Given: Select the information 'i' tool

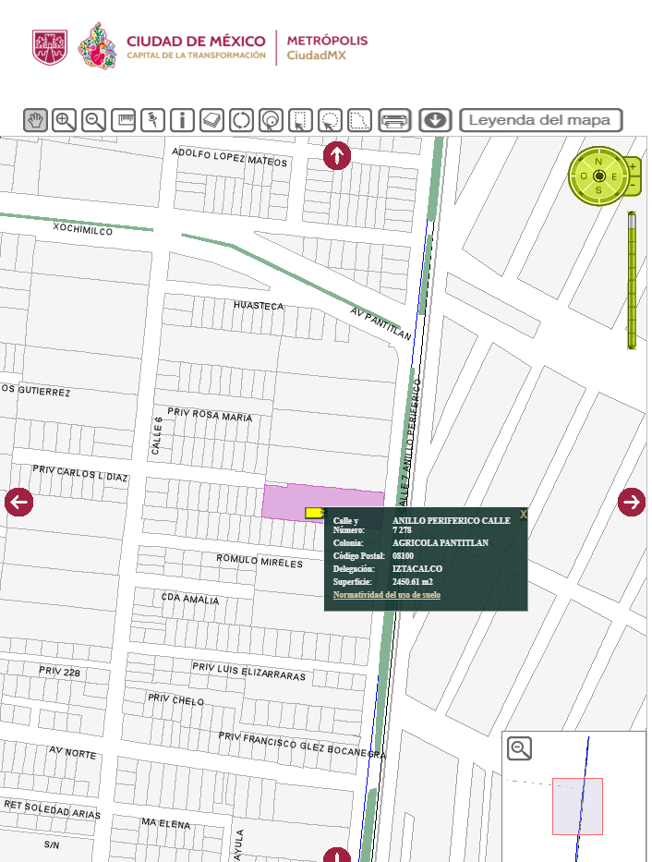Looking at the screenshot, I should coord(182,120).
